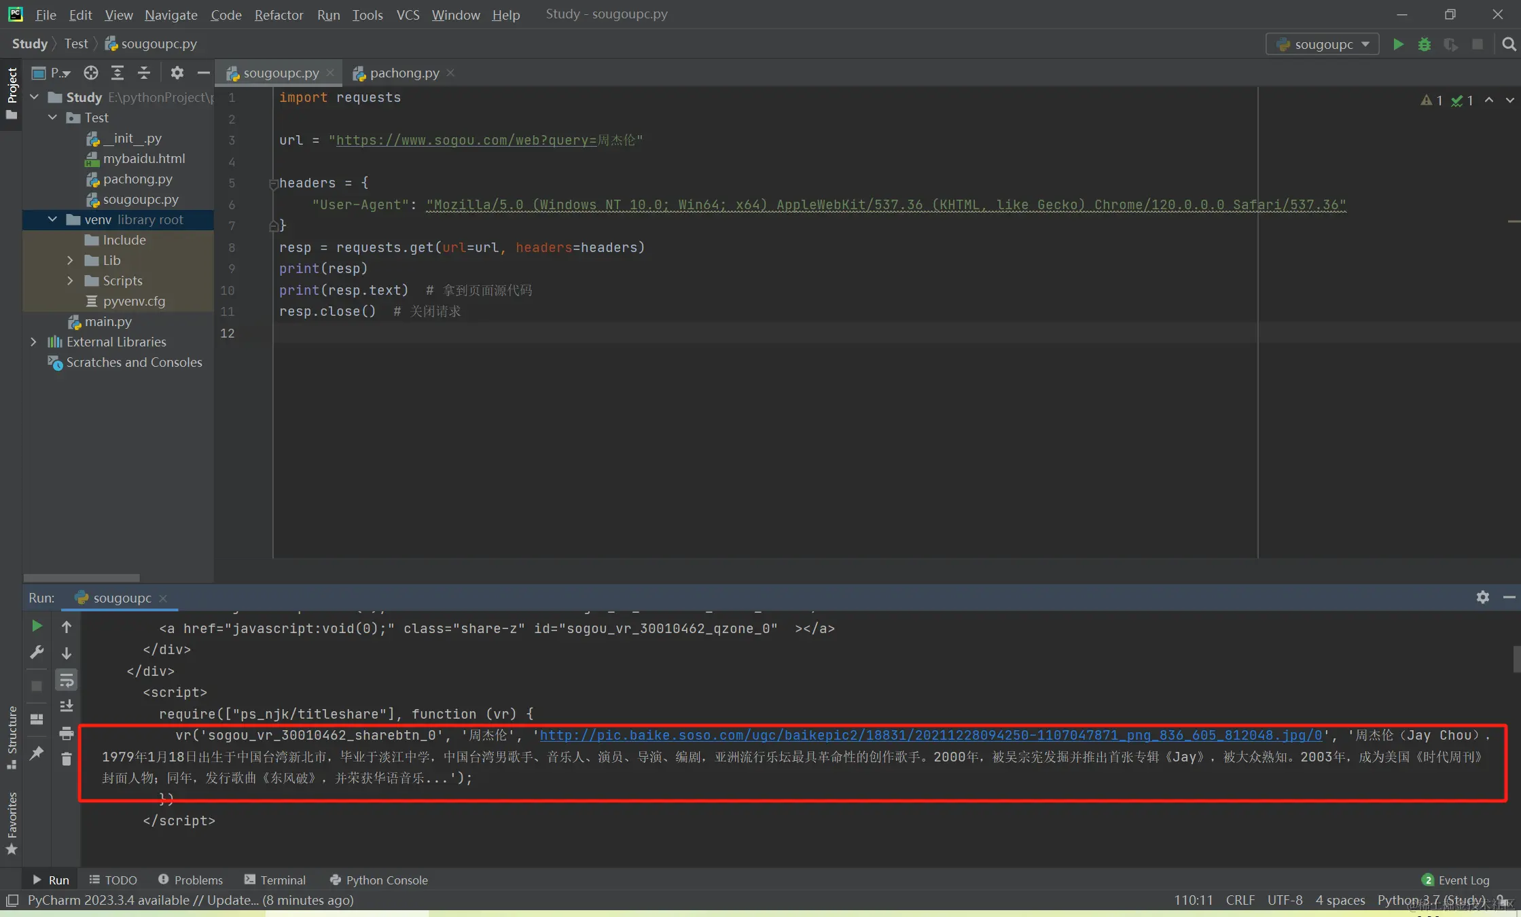Click the Debug bug icon in toolbar
The width and height of the screenshot is (1521, 917).
[1425, 44]
